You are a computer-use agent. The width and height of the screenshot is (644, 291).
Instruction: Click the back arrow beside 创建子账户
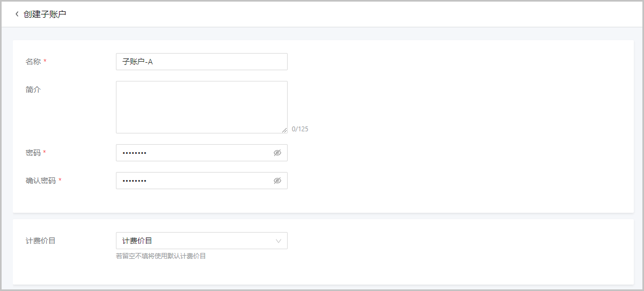point(17,14)
